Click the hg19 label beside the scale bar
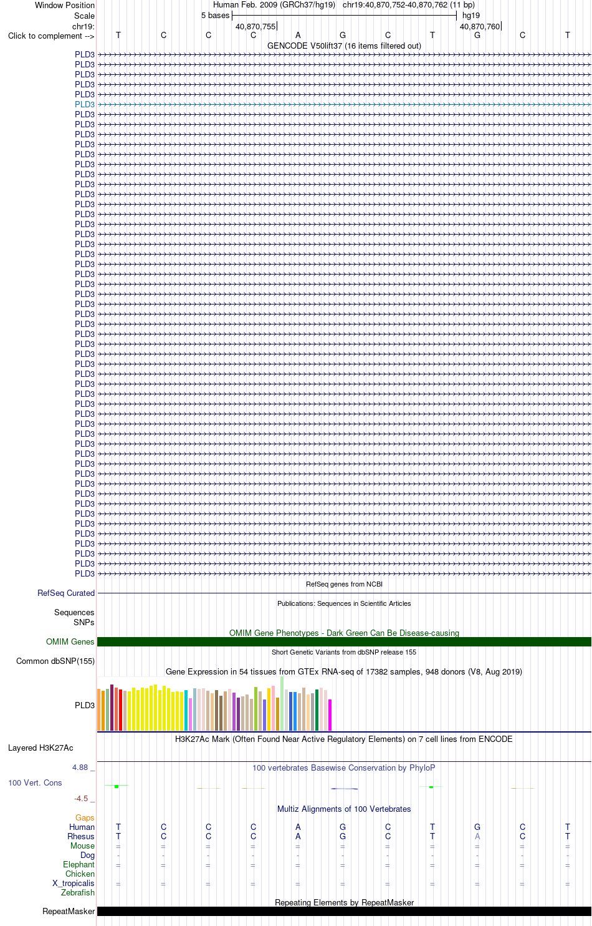The image size is (592, 926). [x=471, y=16]
